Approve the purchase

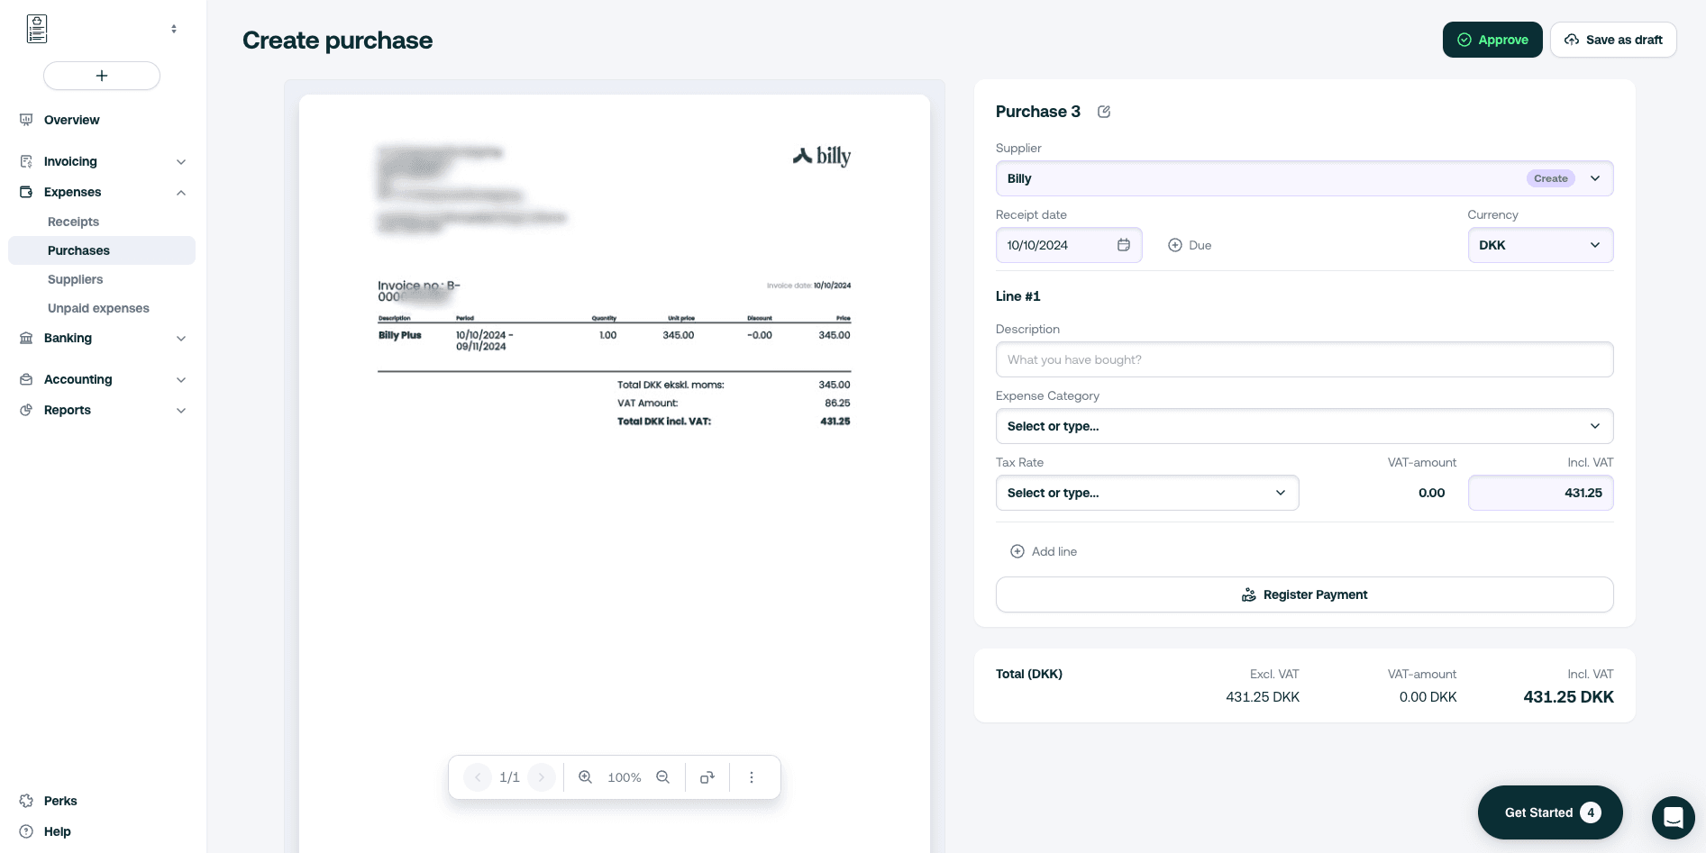pos(1492,40)
